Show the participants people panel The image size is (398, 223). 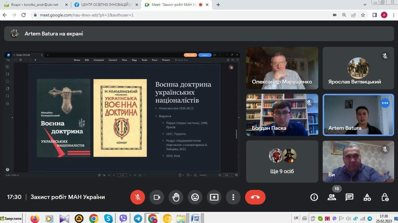332,197
